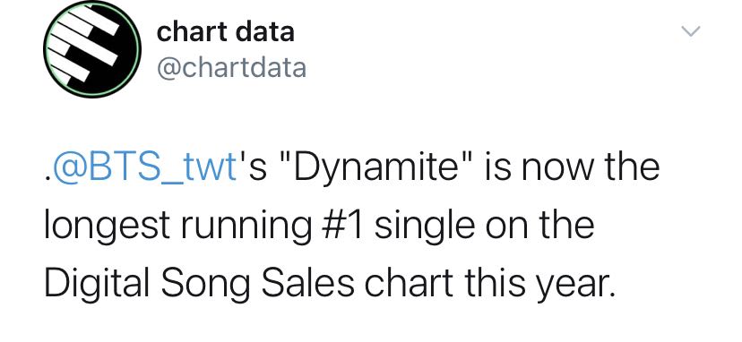Click the word "Sales" in the tweet
Image resolution: width=742 pixels, height=342 pixels.
click(x=307, y=283)
